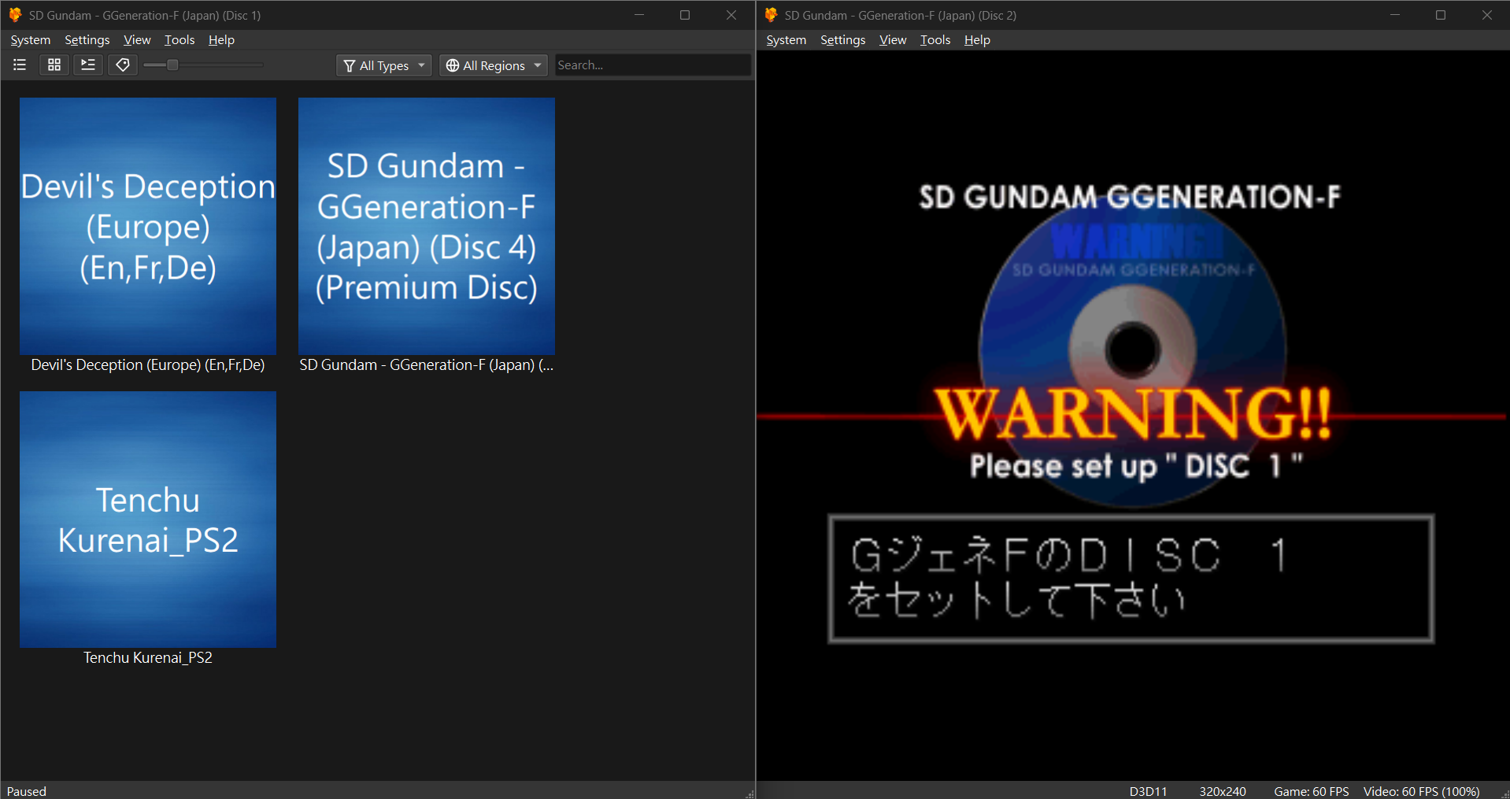This screenshot has width=1510, height=799.
Task: Select SD Gundam Disc 4 Premium cover
Action: [x=427, y=226]
